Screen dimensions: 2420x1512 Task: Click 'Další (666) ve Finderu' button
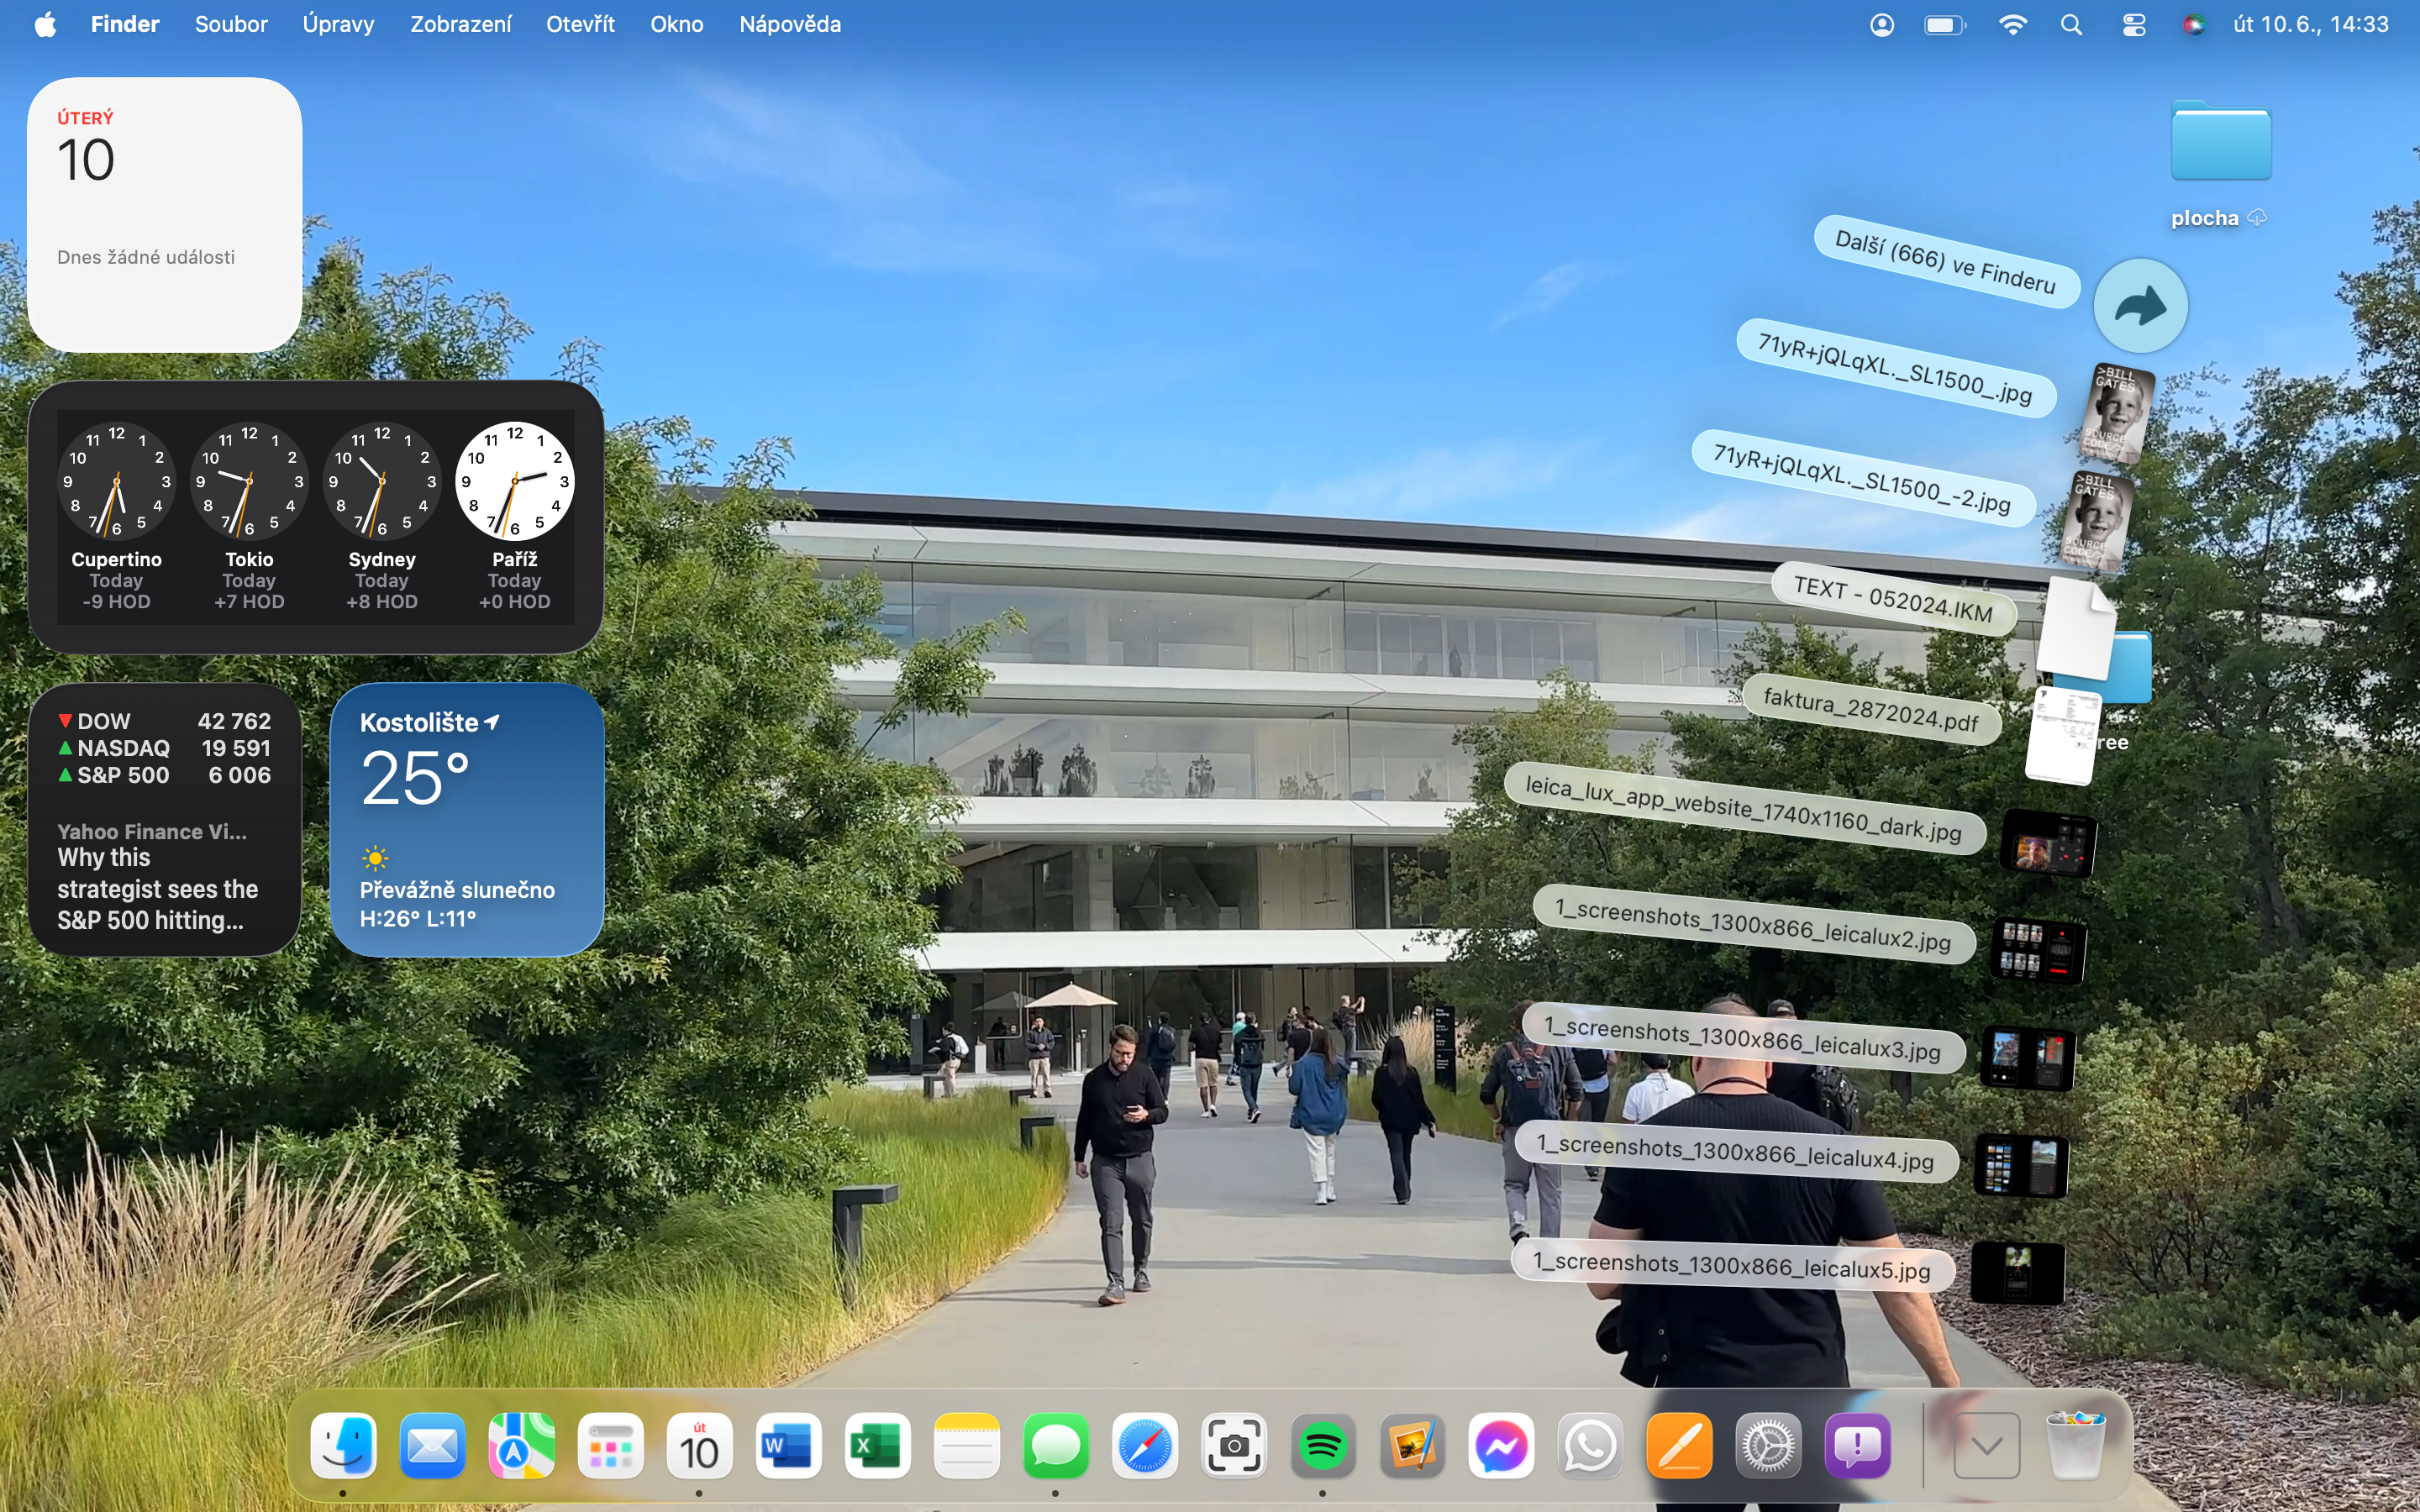(1945, 262)
